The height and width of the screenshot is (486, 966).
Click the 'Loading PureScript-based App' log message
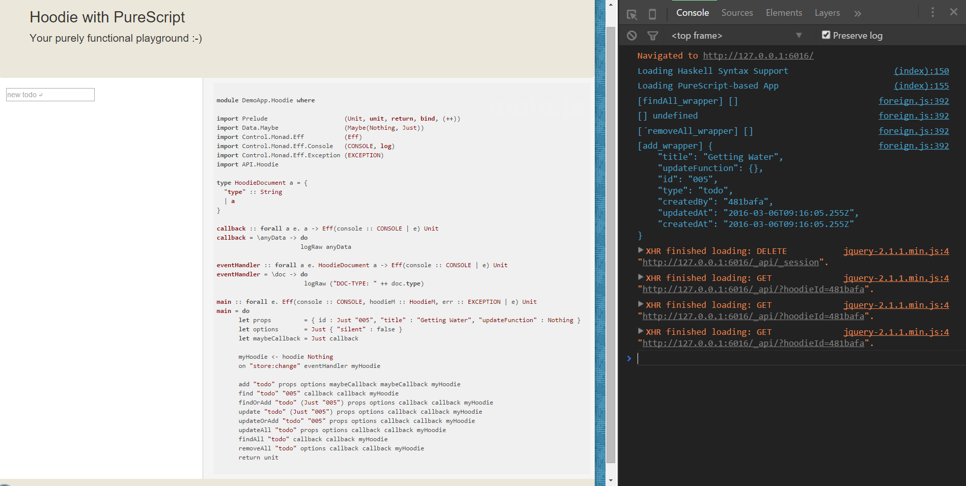(708, 85)
